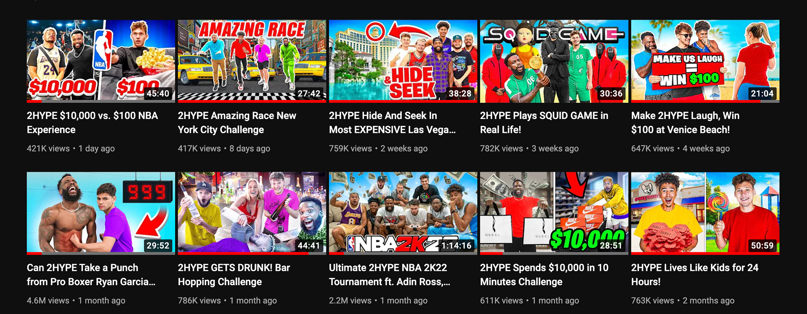The height and width of the screenshot is (314, 807).
Task: Click title 'Ultimate 2HYPE NBA 2K22 Tournament'
Action: (390, 275)
